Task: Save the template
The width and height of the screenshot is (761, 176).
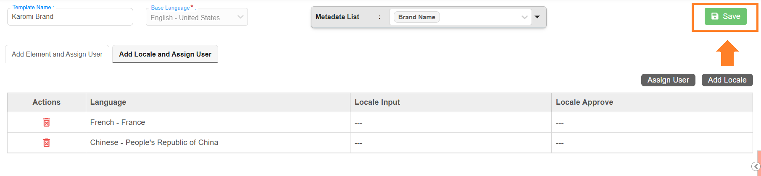Action: point(726,16)
